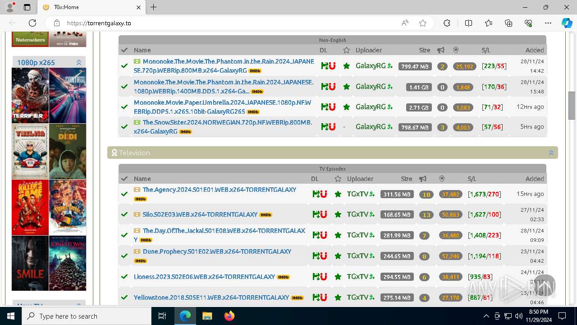The width and height of the screenshot is (577, 325).
Task: Click verified checkmark for Yellowstone.2018.S05E11 row
Action: (124, 297)
